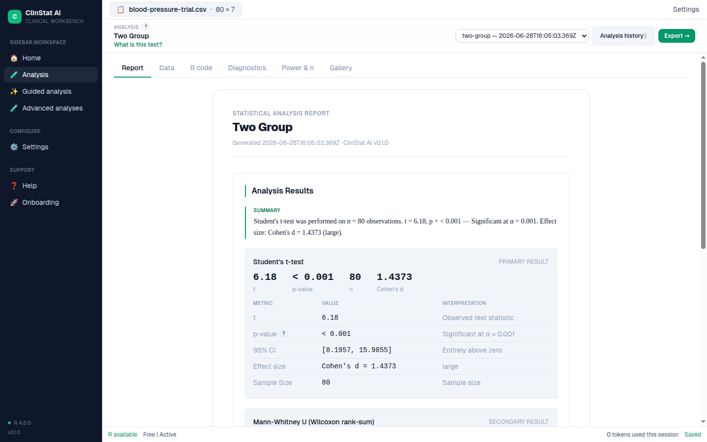Click the green R status dot

9,423
